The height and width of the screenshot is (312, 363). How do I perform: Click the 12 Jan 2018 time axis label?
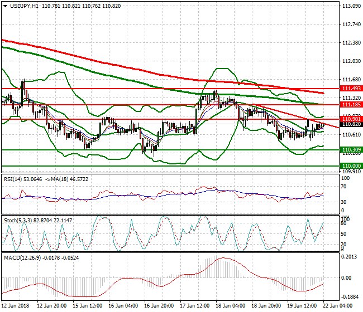16,306
